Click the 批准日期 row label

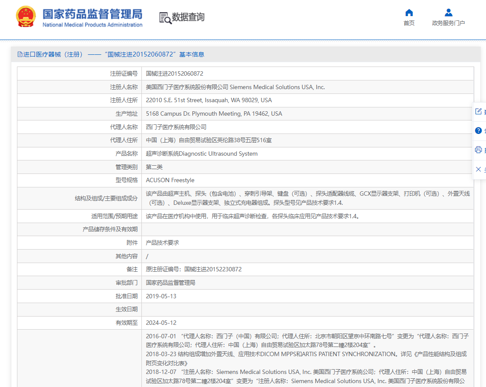coord(127,296)
